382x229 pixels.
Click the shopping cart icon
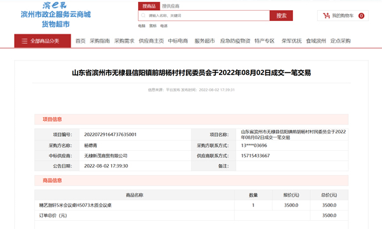pyautogui.click(x=327, y=16)
